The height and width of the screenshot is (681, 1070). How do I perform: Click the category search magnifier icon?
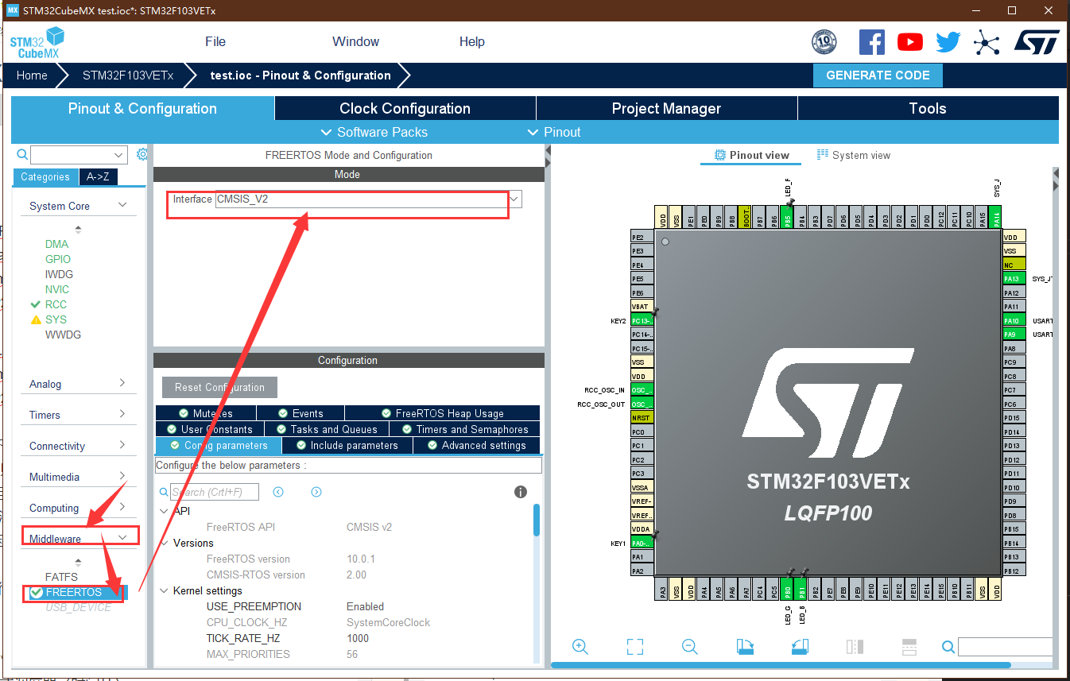coord(22,155)
